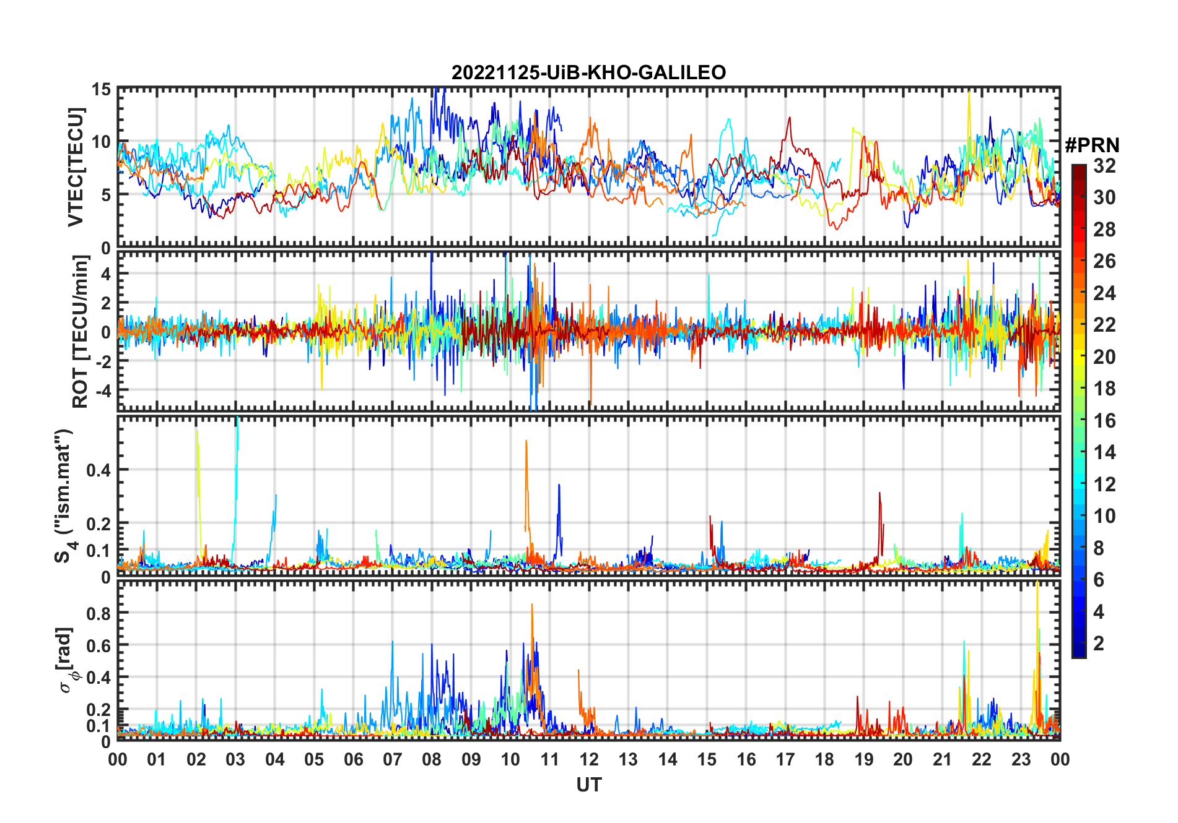Click colorbar tick label 8
Screen dimensions: 1178x823
tap(1099, 548)
